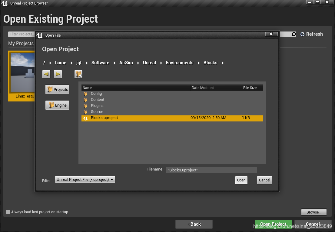The width and height of the screenshot is (335, 232).
Task: Click the Back button
Action: click(x=194, y=224)
